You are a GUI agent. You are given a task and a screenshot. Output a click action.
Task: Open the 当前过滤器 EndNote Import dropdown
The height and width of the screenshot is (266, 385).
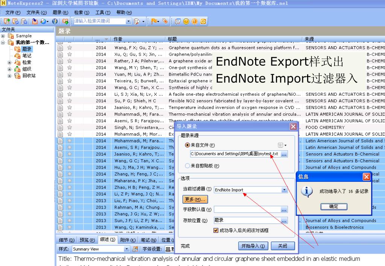point(285,190)
